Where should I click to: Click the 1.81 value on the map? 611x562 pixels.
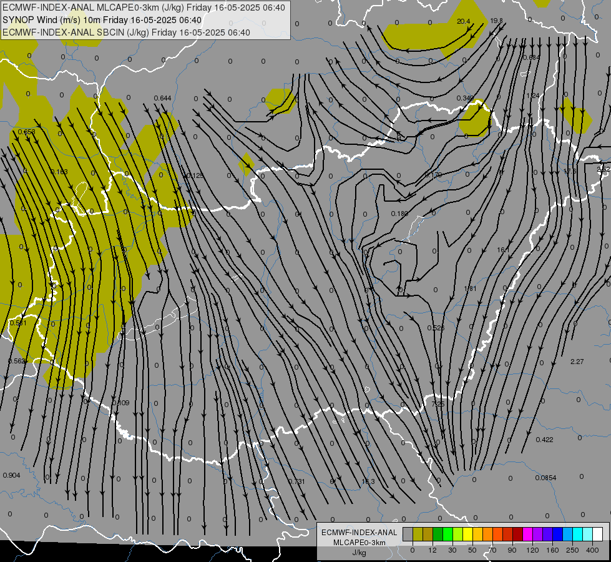click(x=470, y=288)
